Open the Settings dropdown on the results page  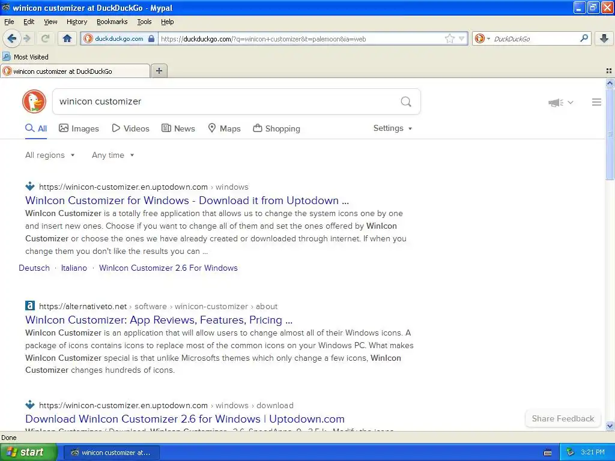(393, 128)
